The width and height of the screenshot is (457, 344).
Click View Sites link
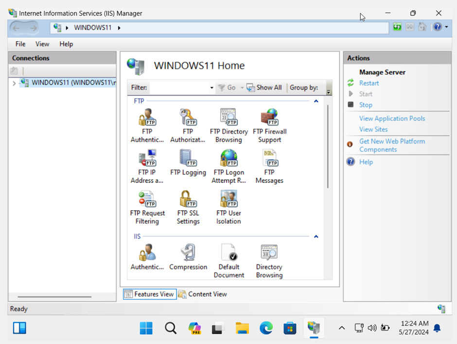pos(373,129)
